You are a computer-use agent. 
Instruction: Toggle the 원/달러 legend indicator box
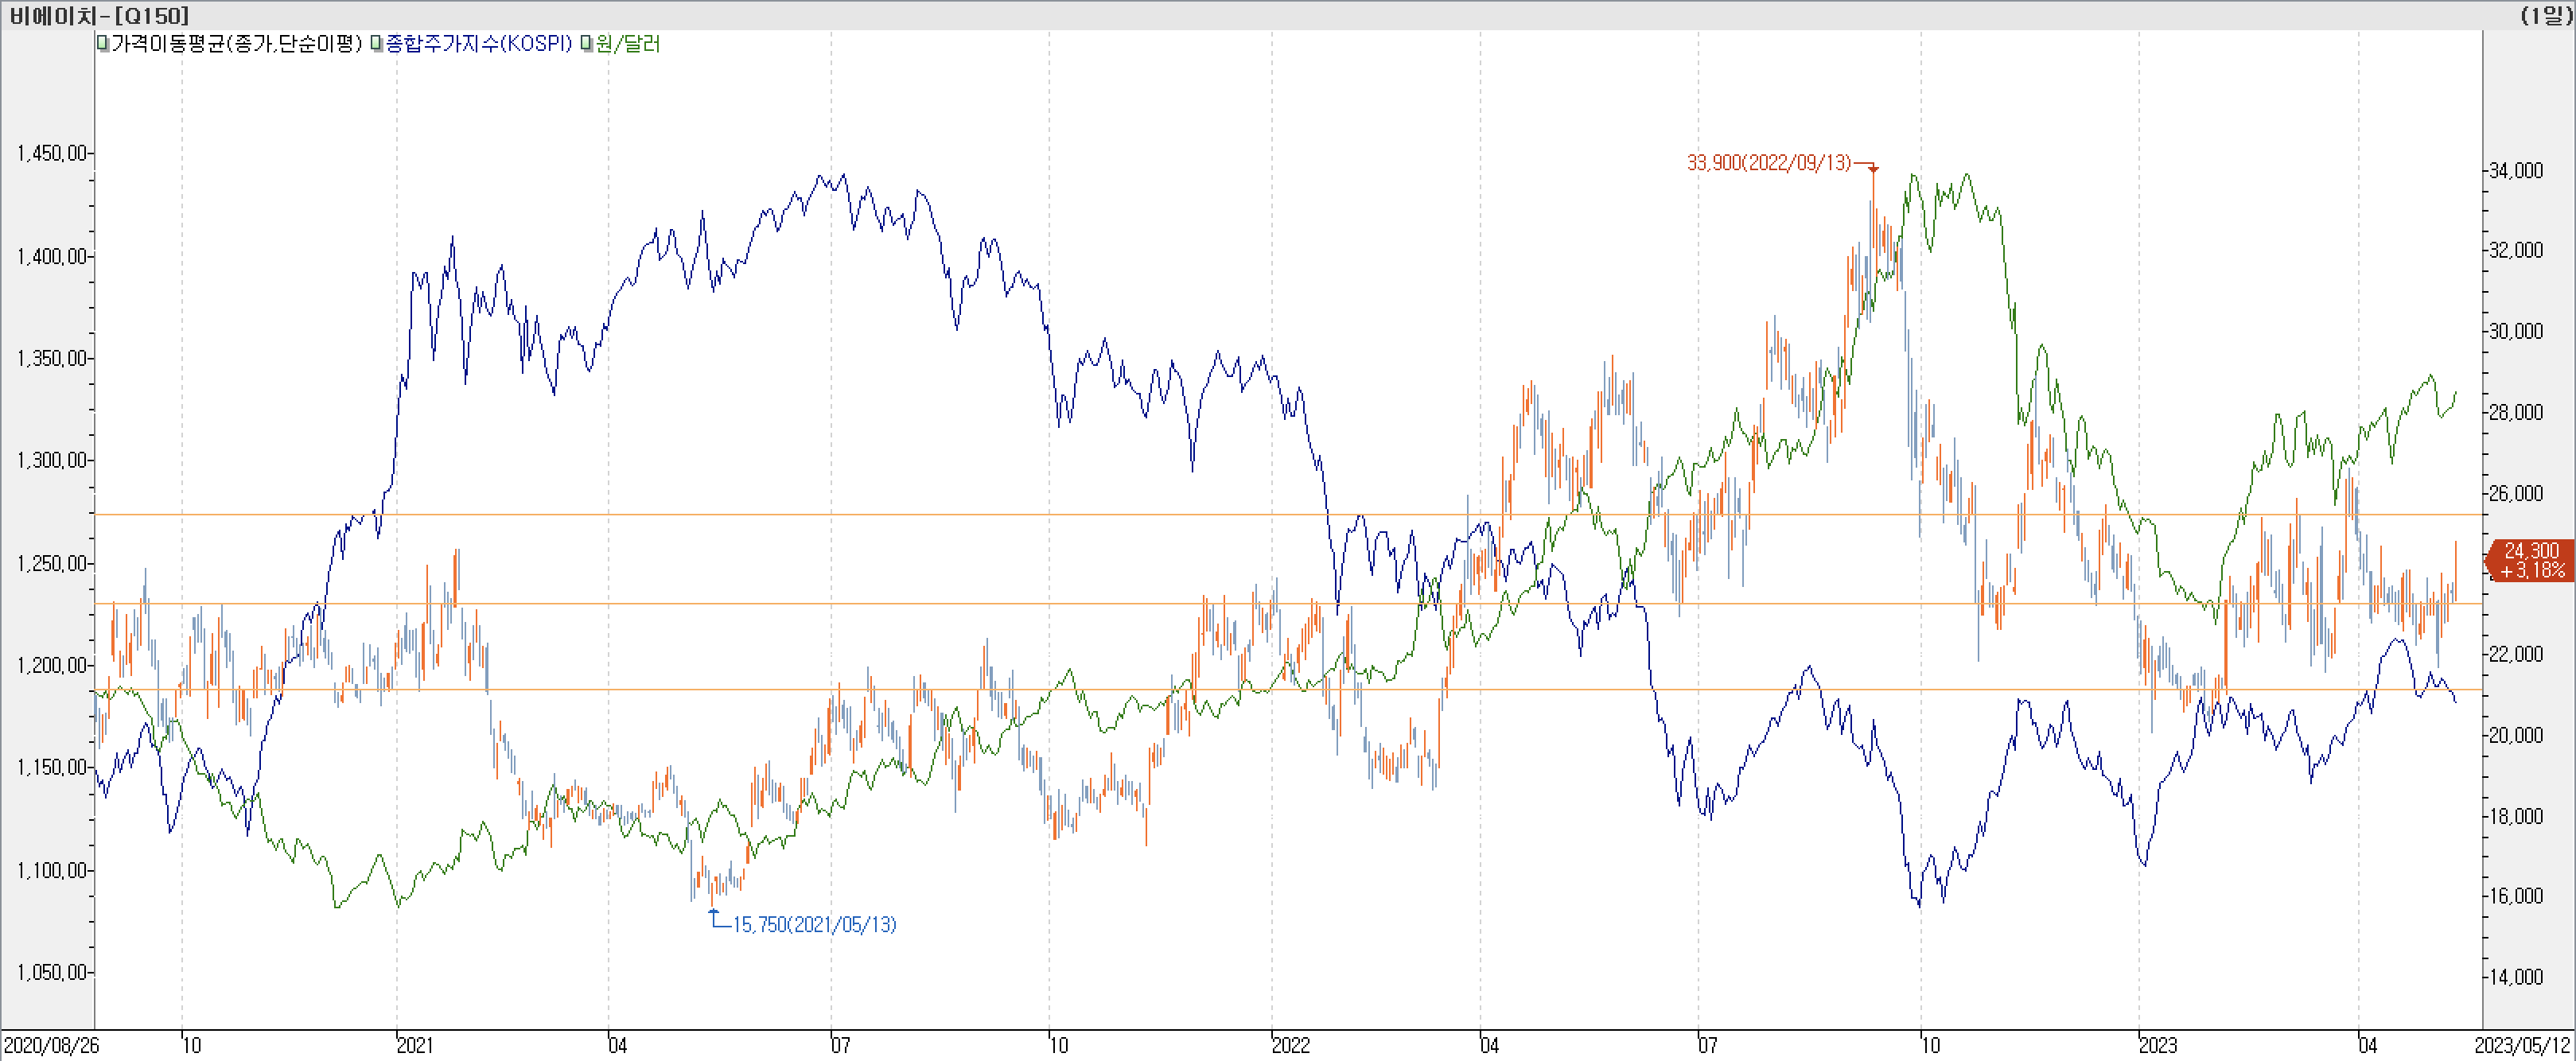587,44
